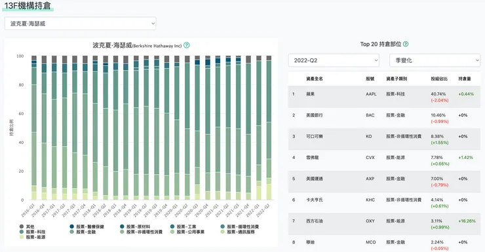This screenshot has height=252, width=485.
Task: Select the 可口可樂 asset name cell
Action: pyautogui.click(x=314, y=136)
